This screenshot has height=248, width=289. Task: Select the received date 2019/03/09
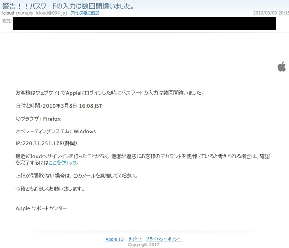[x=265, y=13]
